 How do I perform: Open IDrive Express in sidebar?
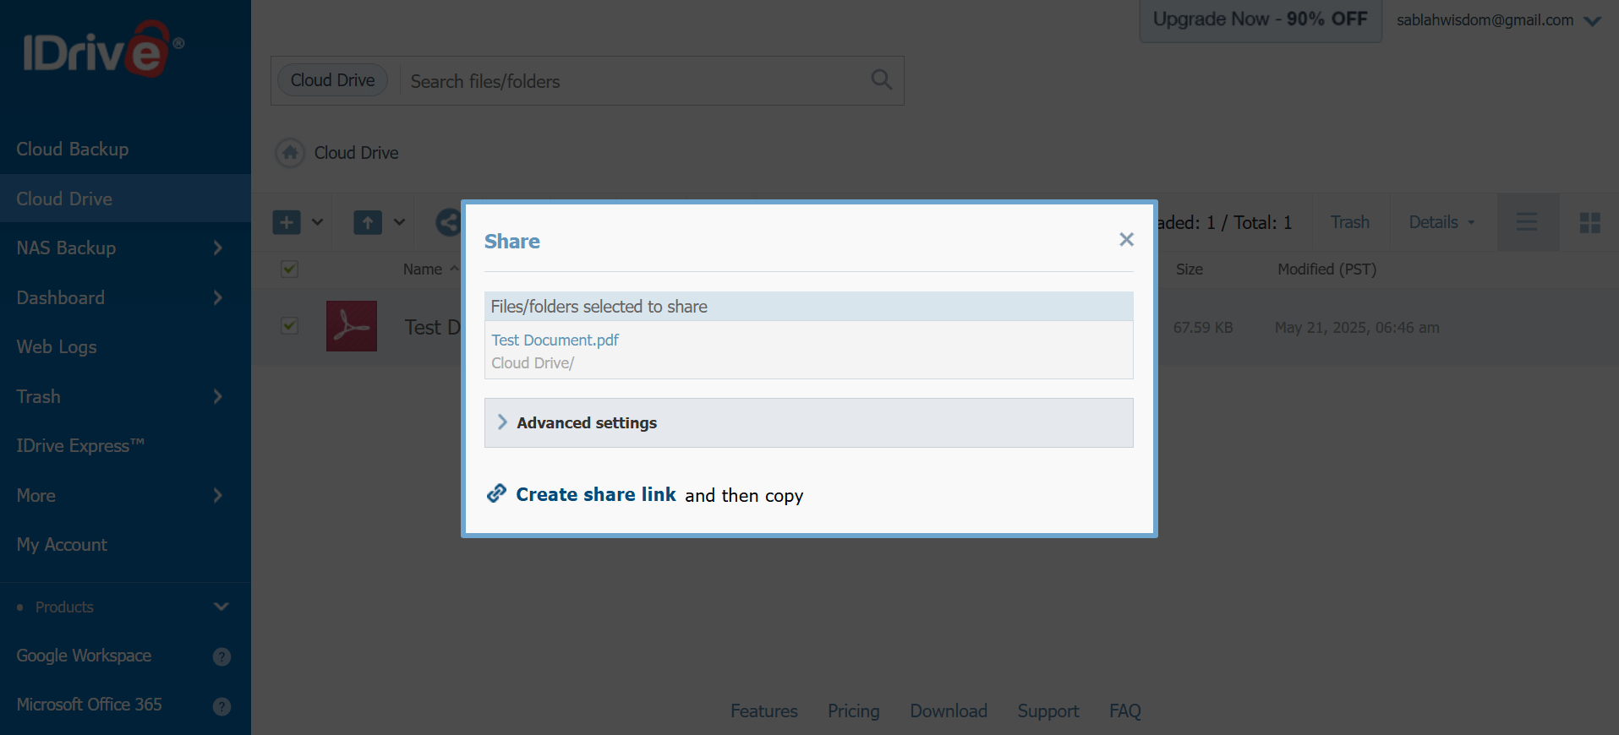pos(80,445)
